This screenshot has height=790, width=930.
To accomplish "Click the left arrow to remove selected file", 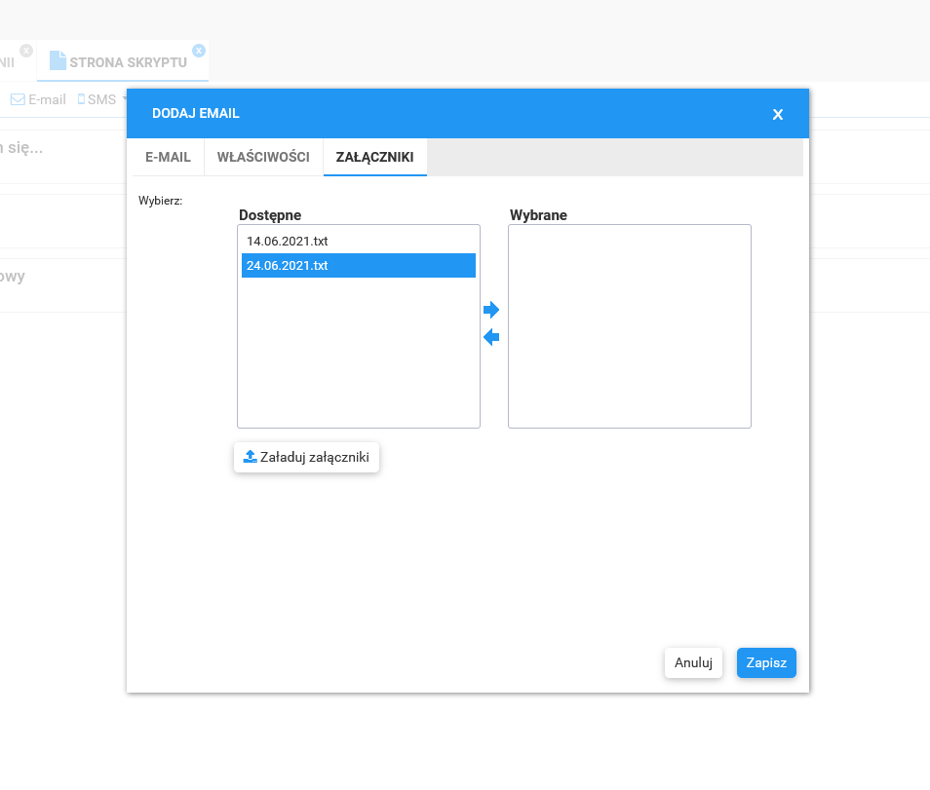I will (x=491, y=337).
